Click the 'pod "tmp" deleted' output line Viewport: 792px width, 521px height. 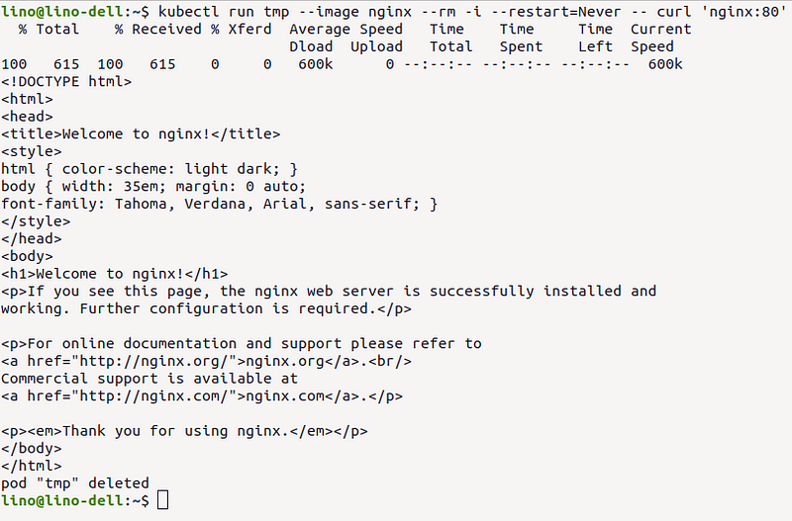tap(75, 483)
